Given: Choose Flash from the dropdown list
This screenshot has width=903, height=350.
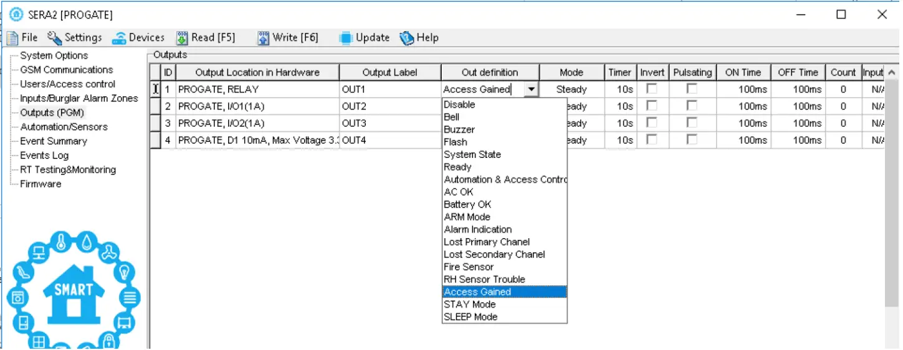Looking at the screenshot, I should (x=504, y=142).
